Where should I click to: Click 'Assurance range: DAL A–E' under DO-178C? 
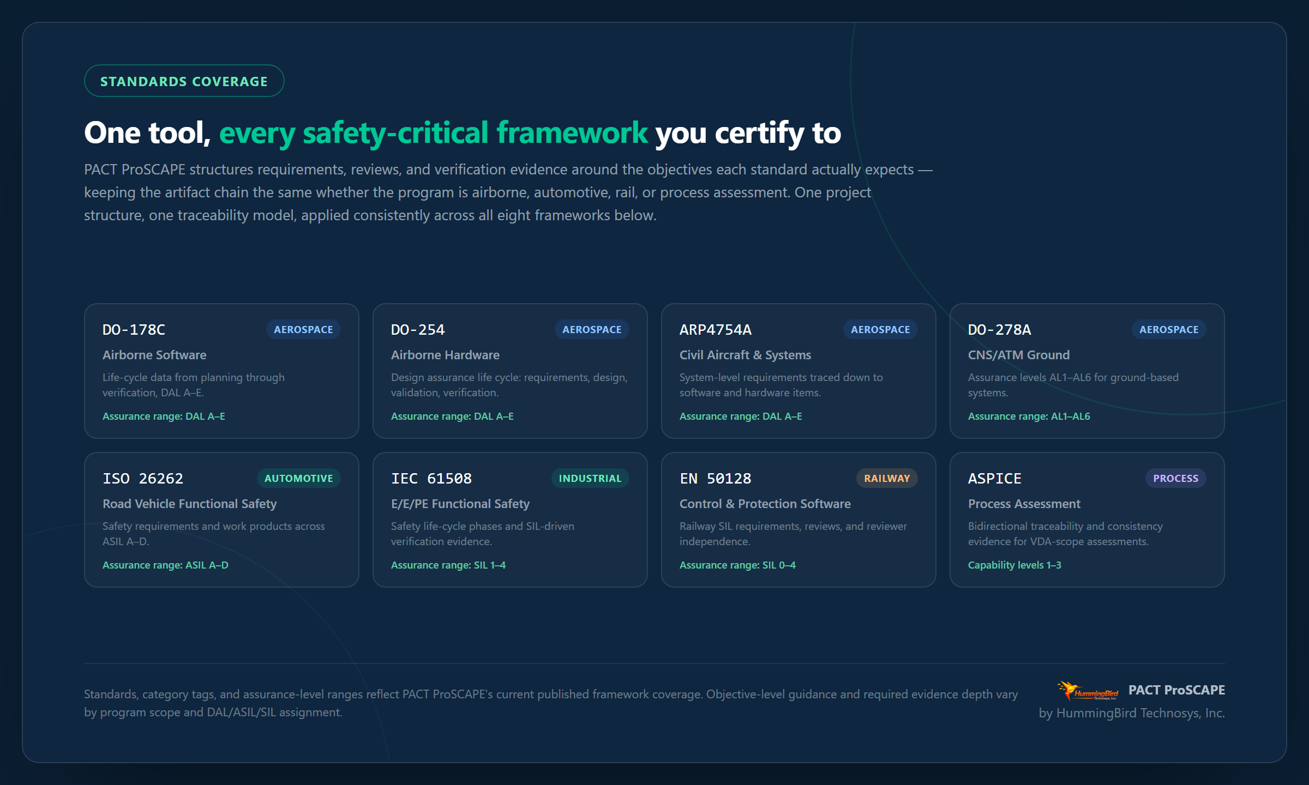(164, 416)
